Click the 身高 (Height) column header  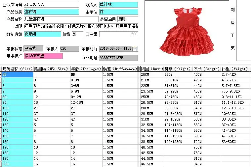point(178,69)
